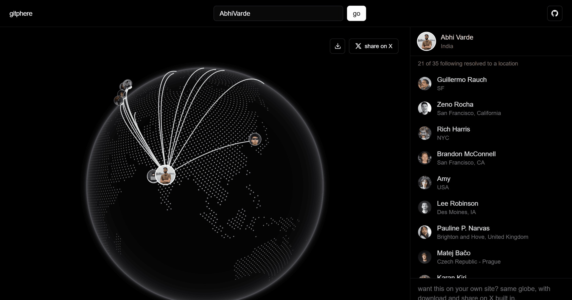The height and width of the screenshot is (300, 572).
Task: Select Matej Bačo in the following list
Action: tap(491, 257)
